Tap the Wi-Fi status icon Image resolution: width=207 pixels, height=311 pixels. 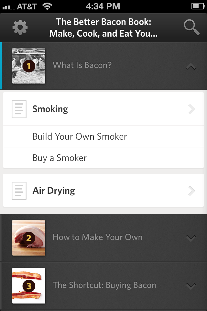[47, 6]
